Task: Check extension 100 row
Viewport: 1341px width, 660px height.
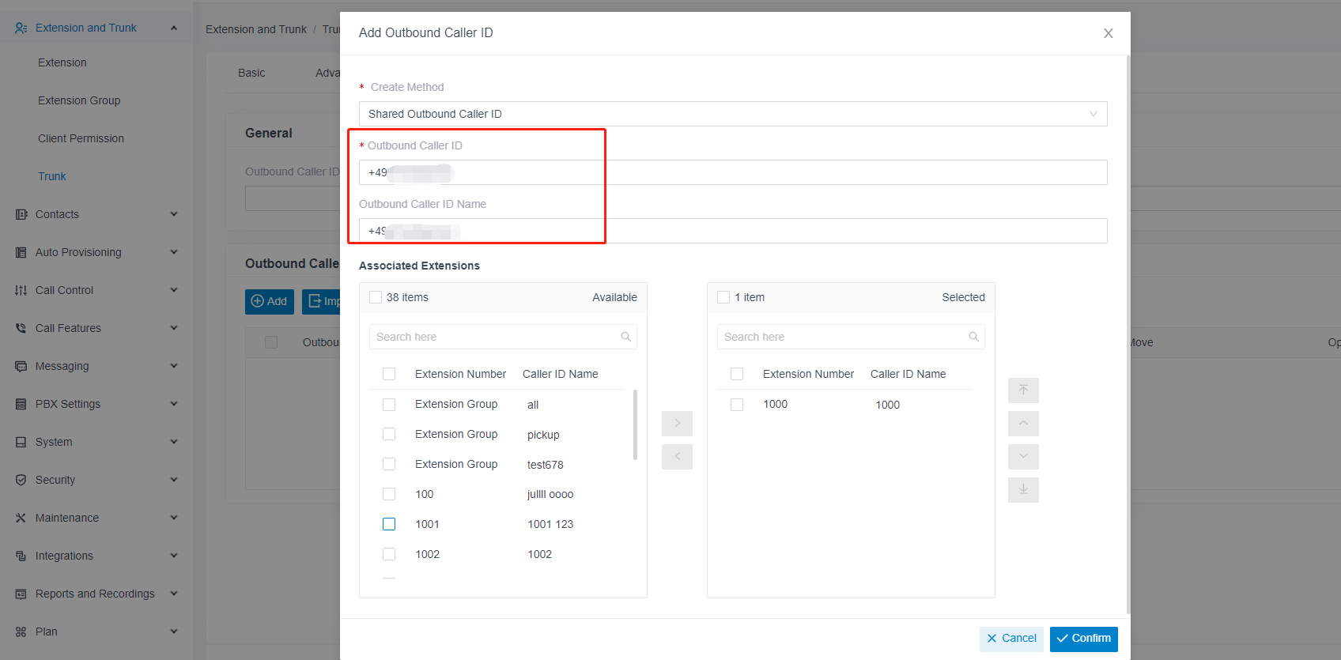Action: coord(389,494)
